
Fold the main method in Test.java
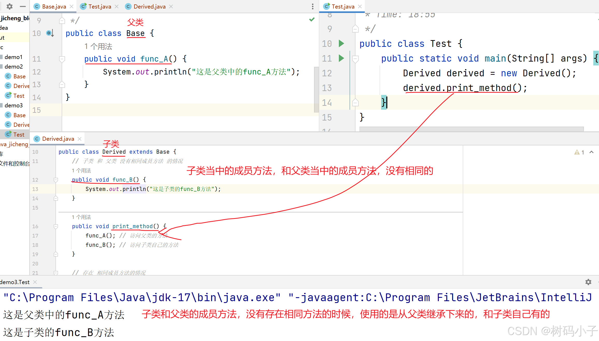[x=355, y=59]
